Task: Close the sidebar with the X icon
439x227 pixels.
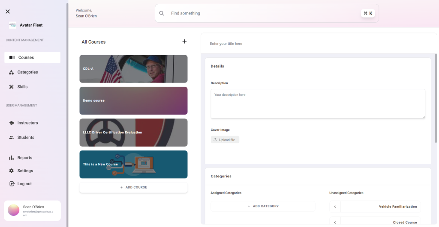Action: (x=8, y=12)
